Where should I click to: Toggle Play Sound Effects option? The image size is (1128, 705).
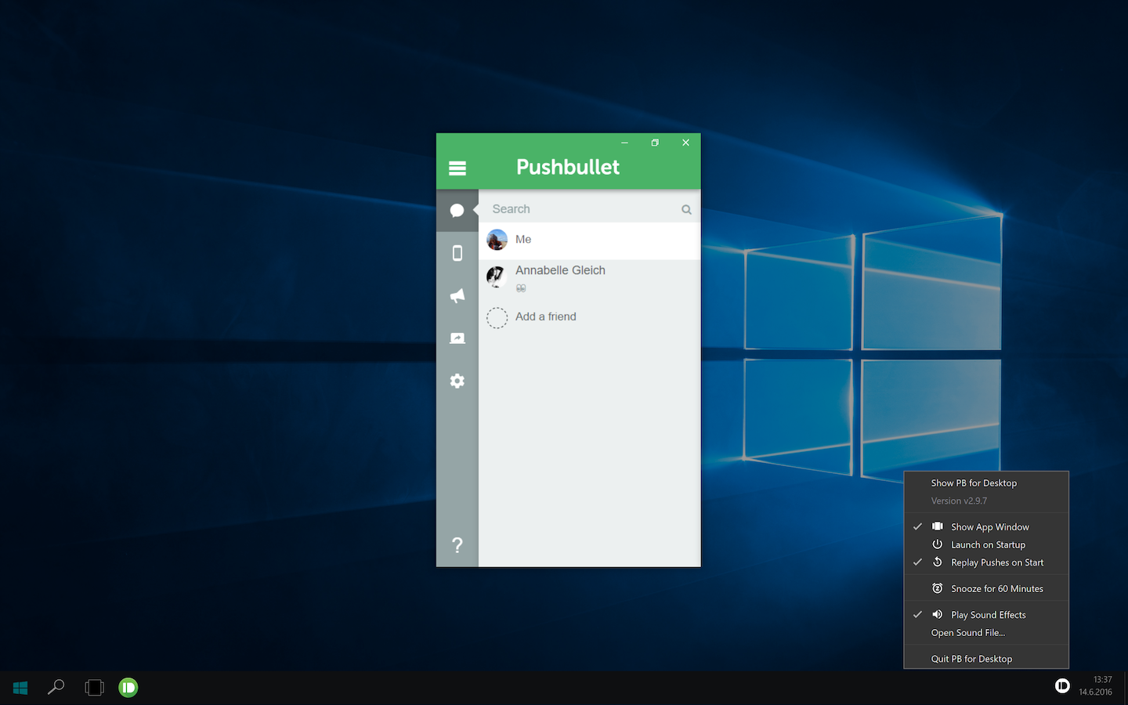pyautogui.click(x=986, y=615)
